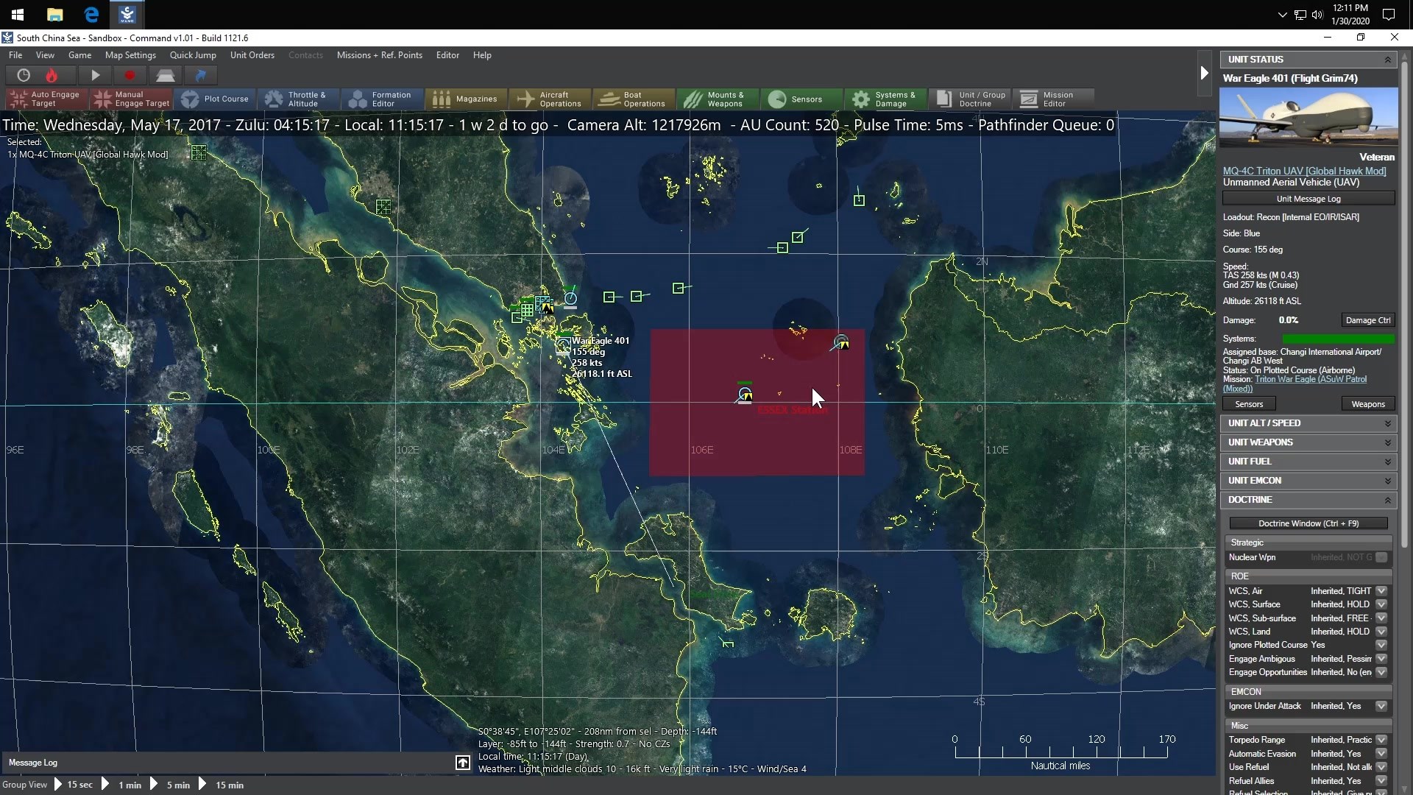Click the clock time-compression icon in toolbar

click(x=24, y=75)
